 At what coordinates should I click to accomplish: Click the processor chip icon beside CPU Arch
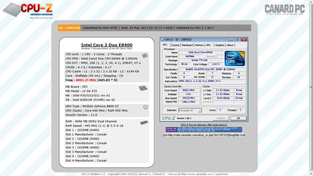pos(144,55)
